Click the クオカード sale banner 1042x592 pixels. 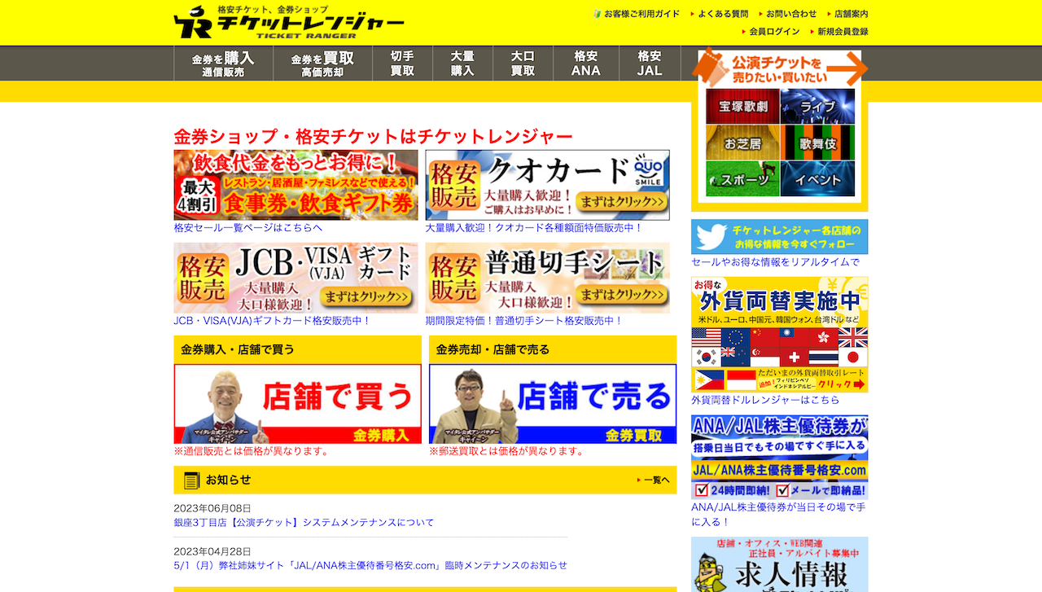[547, 185]
